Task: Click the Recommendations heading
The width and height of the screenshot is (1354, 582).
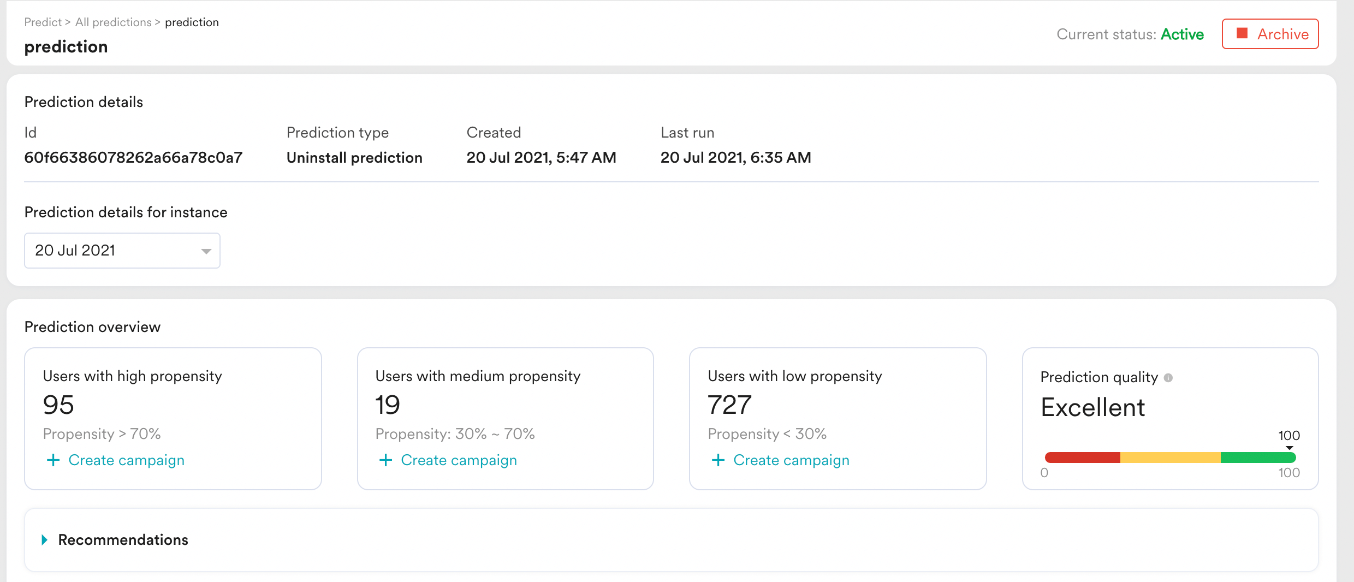Action: click(x=123, y=540)
